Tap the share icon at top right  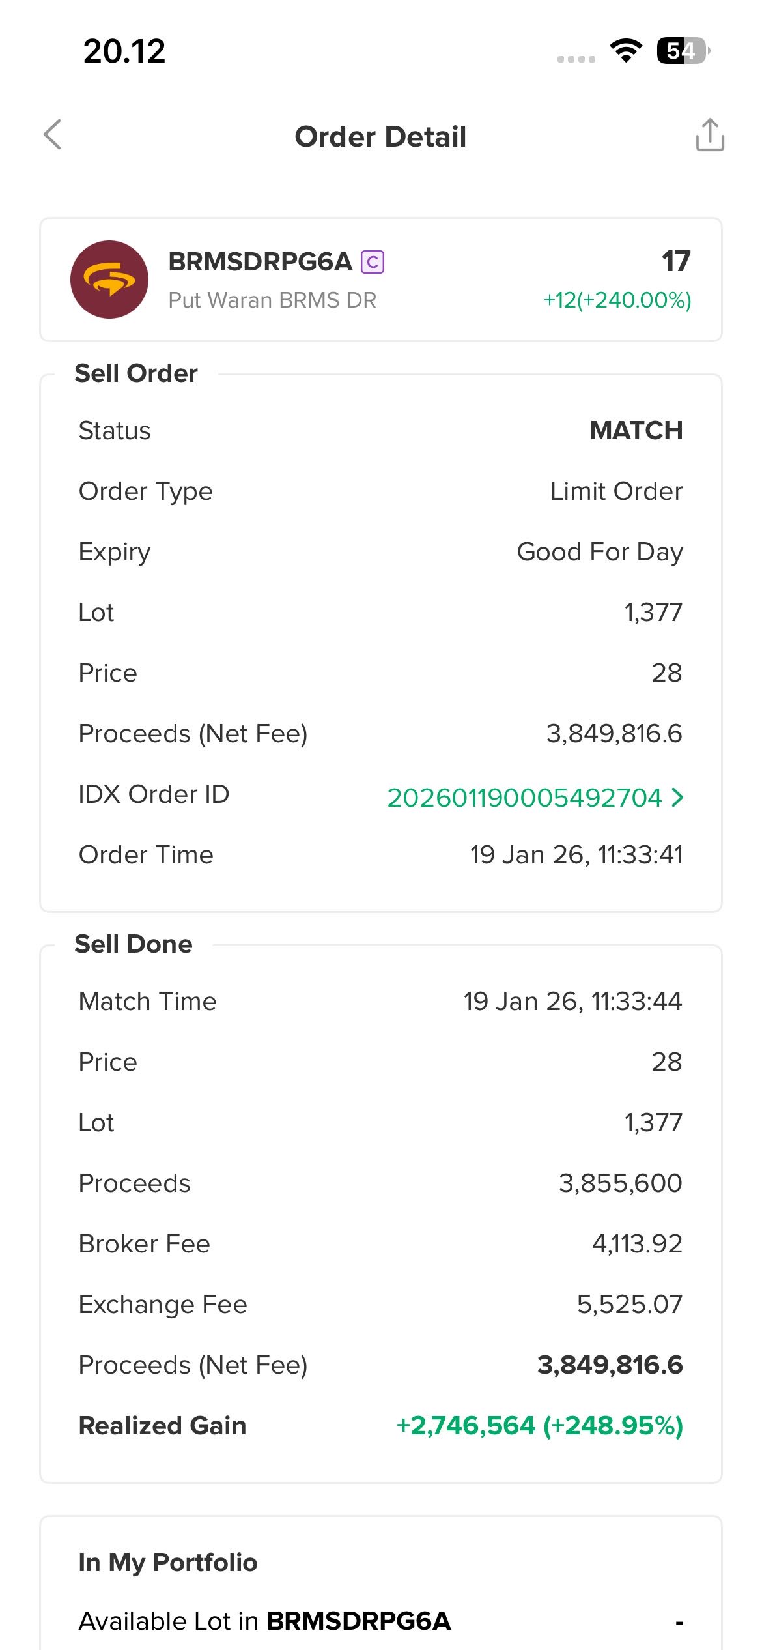click(709, 135)
